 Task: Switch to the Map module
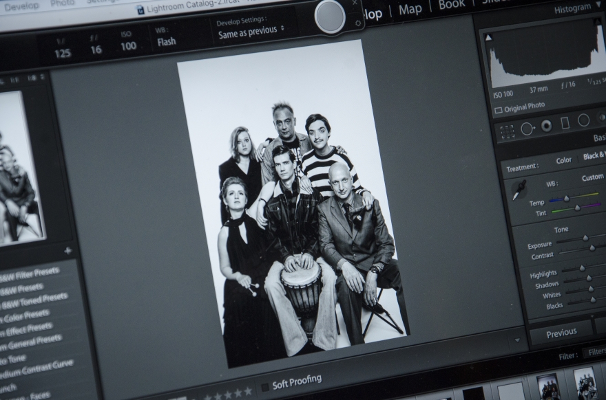pyautogui.click(x=410, y=9)
